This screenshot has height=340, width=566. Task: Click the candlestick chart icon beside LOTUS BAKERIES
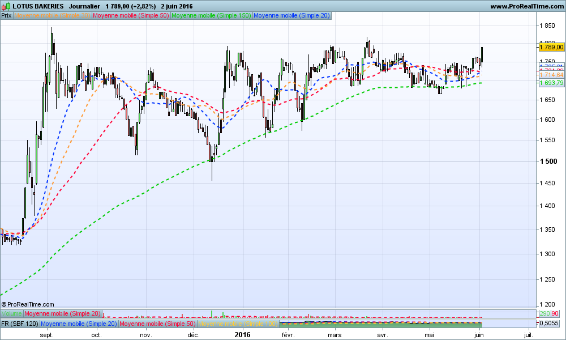coord(6,6)
